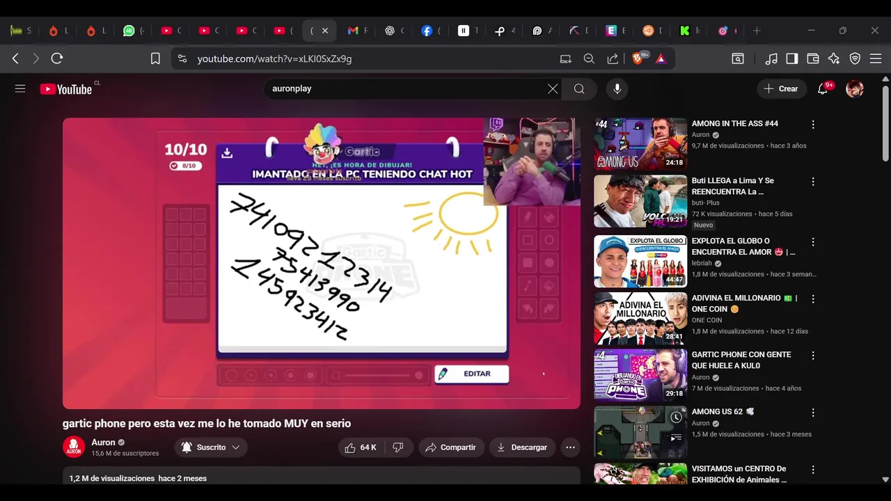Open GARTIC PHONE CON GENTE video title
The width and height of the screenshot is (891, 501).
point(741,360)
